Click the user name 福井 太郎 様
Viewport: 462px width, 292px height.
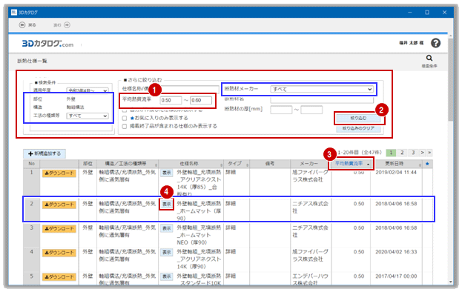click(412, 43)
